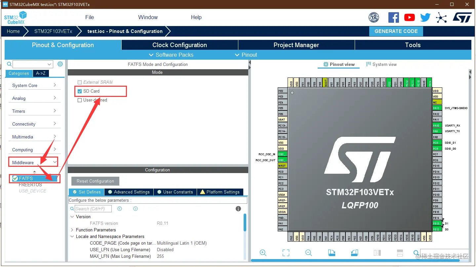Screen dimensions: 476x267
Task: Go to previous search result arrow
Action: click(x=120, y=209)
